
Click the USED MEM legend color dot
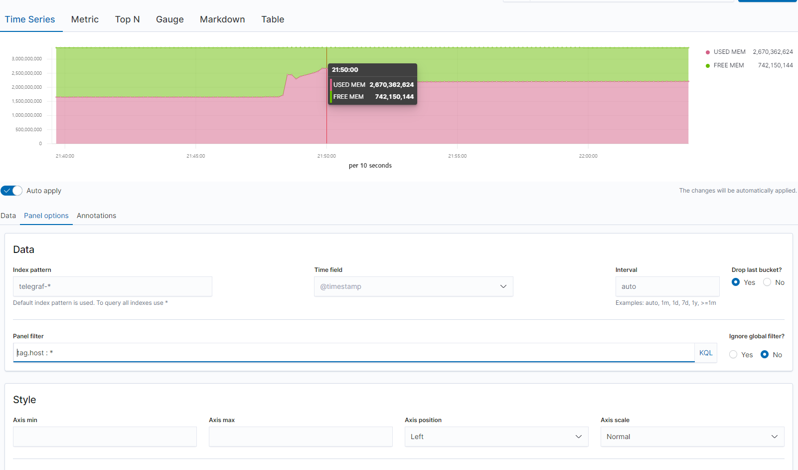tap(708, 52)
